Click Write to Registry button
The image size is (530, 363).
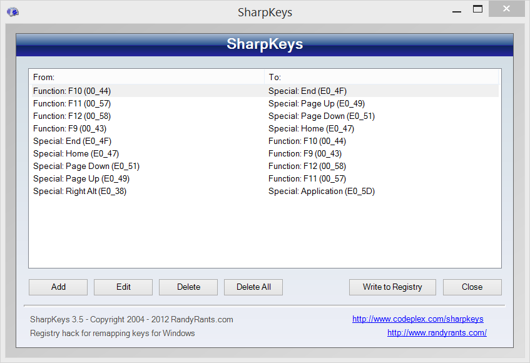pyautogui.click(x=392, y=287)
